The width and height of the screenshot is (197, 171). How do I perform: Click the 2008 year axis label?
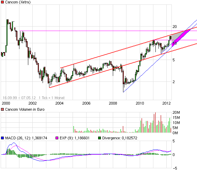click(113, 103)
